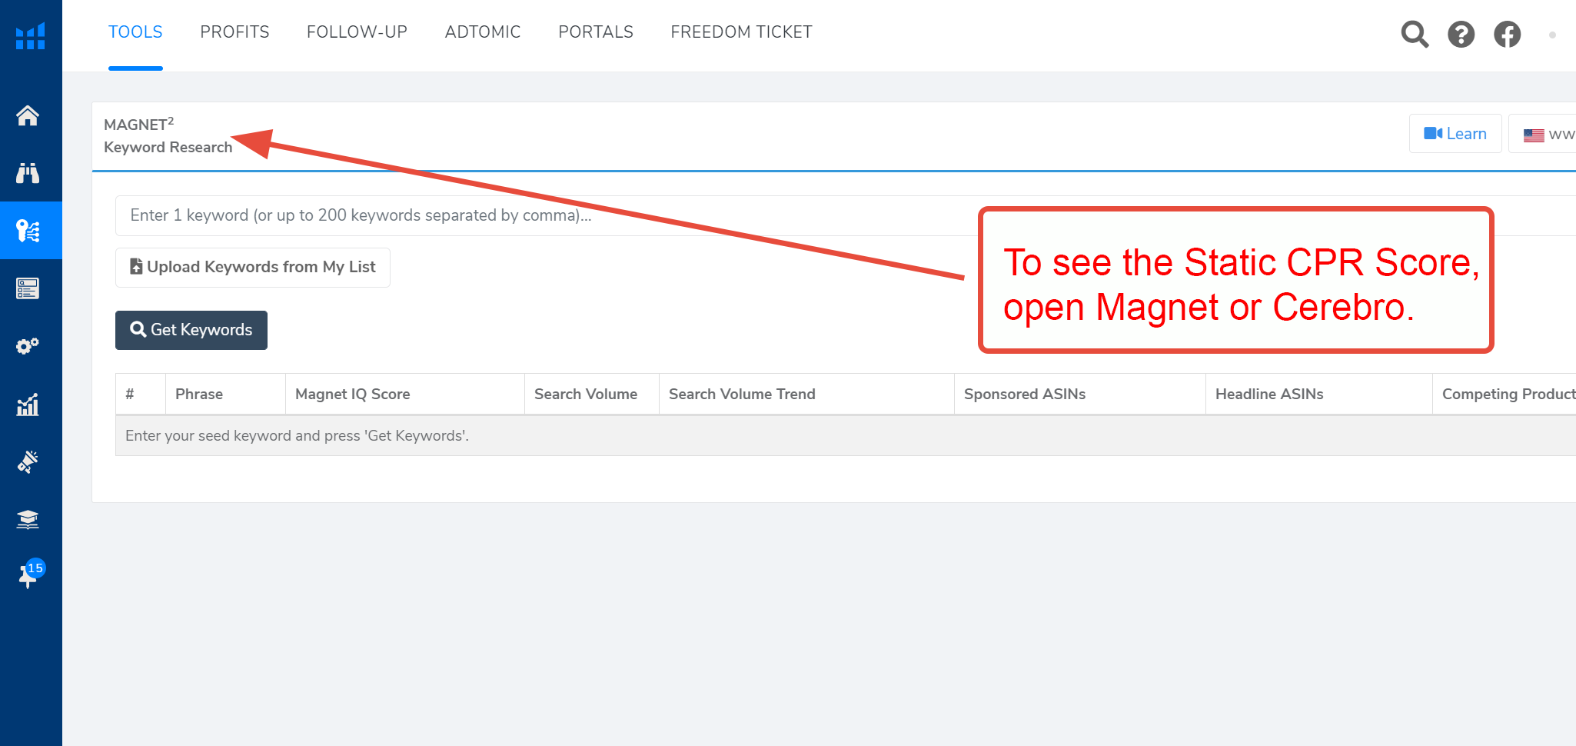
Task: Select the binoculars product research icon
Action: click(x=28, y=173)
